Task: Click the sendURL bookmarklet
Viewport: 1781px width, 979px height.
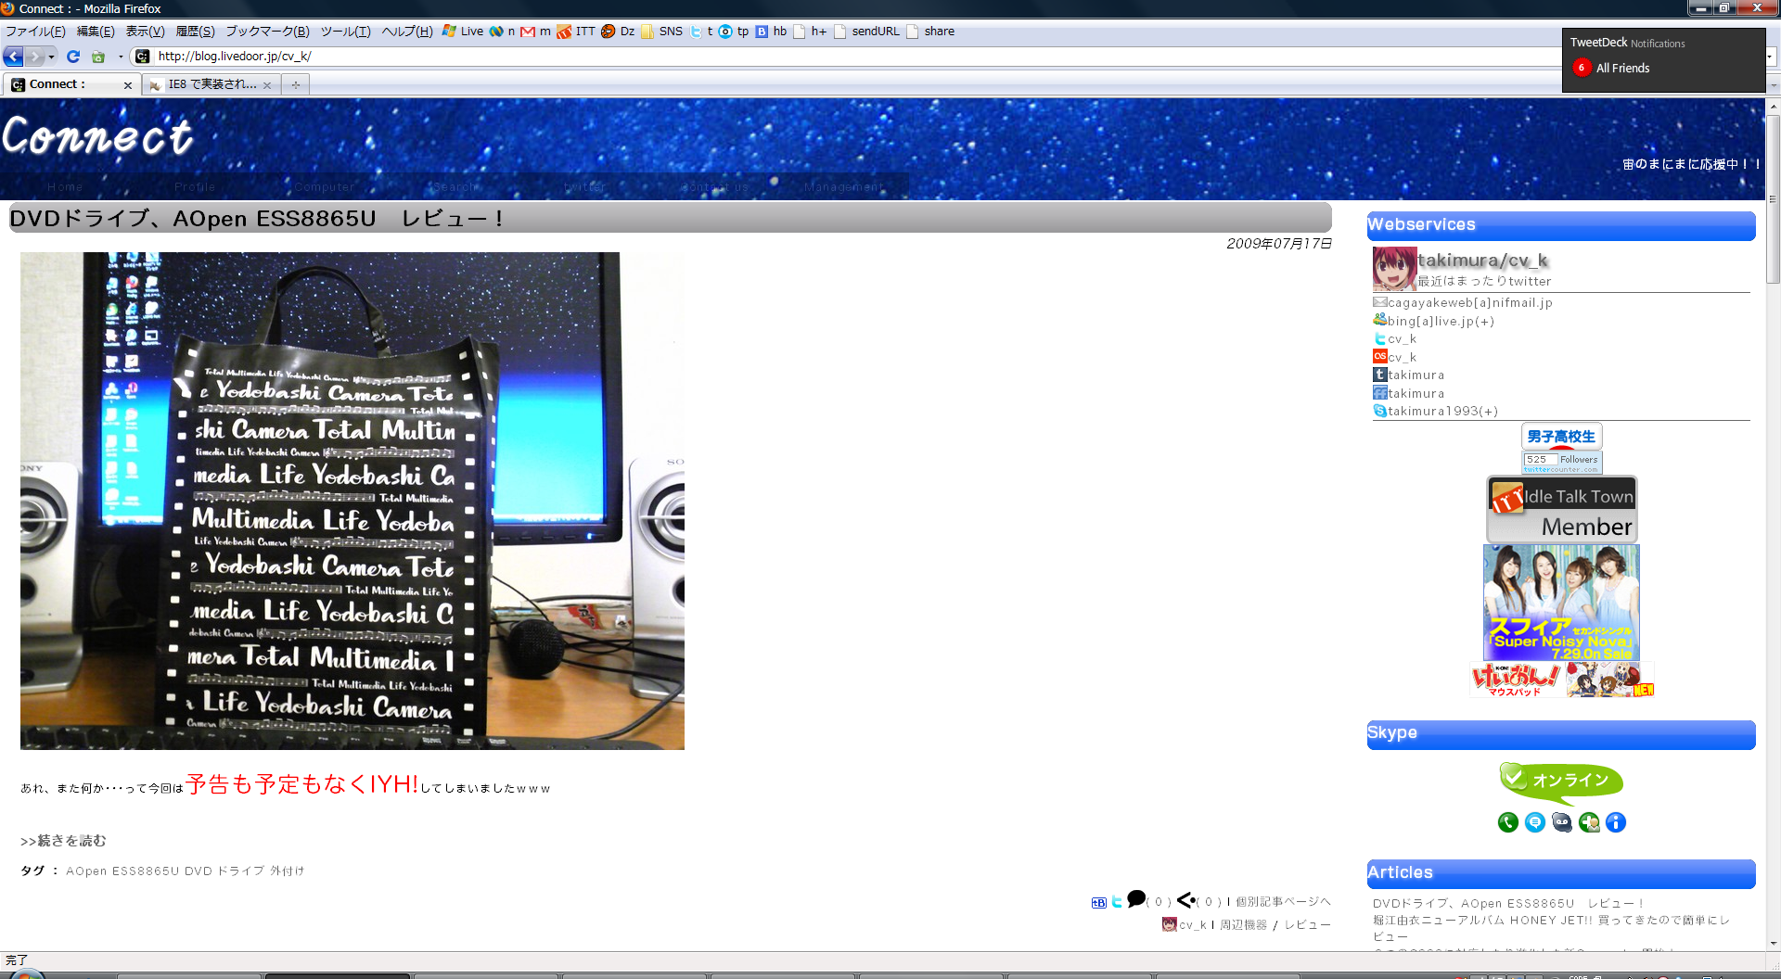Action: (x=867, y=31)
